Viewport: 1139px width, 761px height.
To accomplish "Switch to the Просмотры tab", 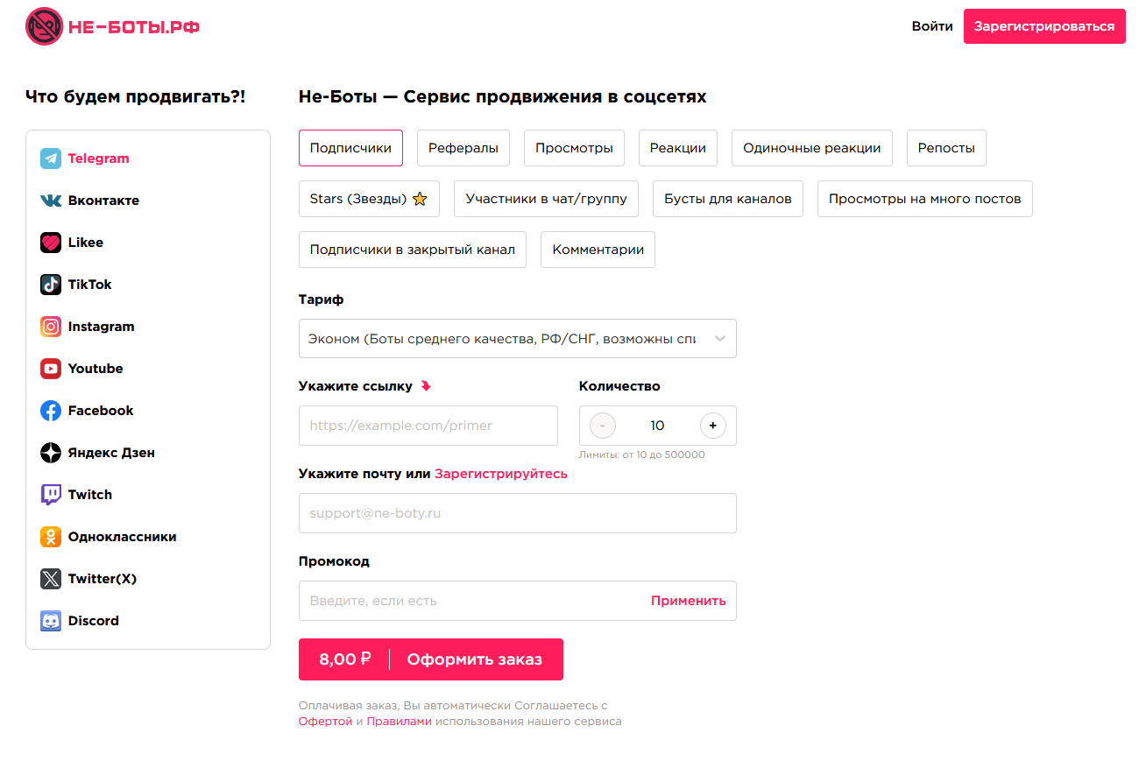I will coord(574,148).
